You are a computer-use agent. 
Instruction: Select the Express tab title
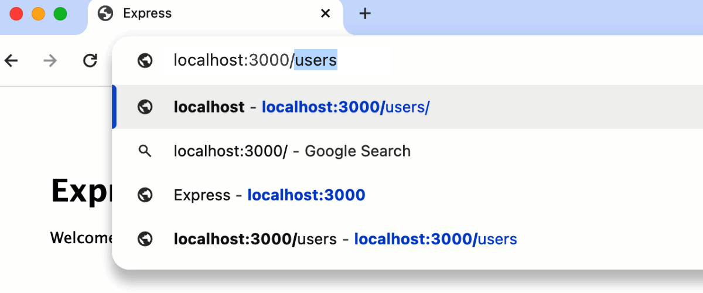coord(148,13)
